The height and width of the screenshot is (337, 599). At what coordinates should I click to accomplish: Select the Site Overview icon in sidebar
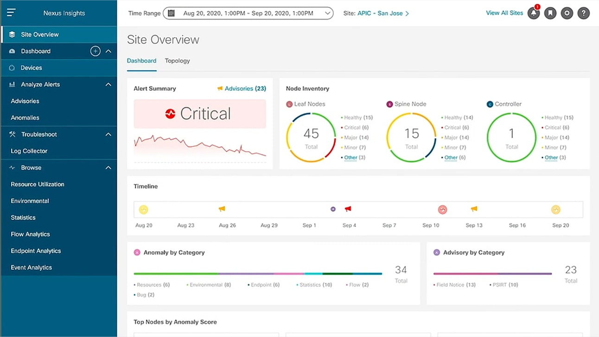(x=11, y=34)
